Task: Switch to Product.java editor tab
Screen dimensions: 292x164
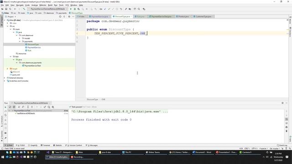Action: click(183, 16)
